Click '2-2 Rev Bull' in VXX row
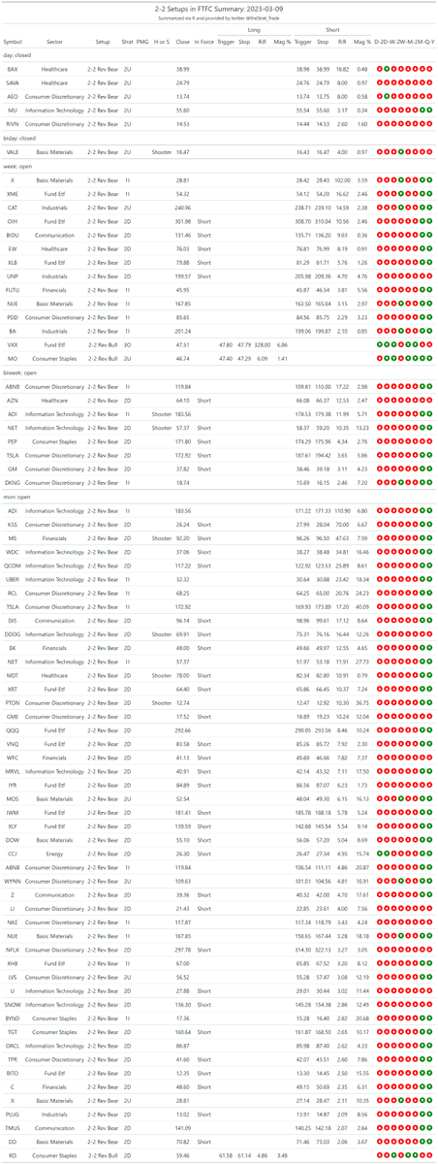 click(103, 344)
